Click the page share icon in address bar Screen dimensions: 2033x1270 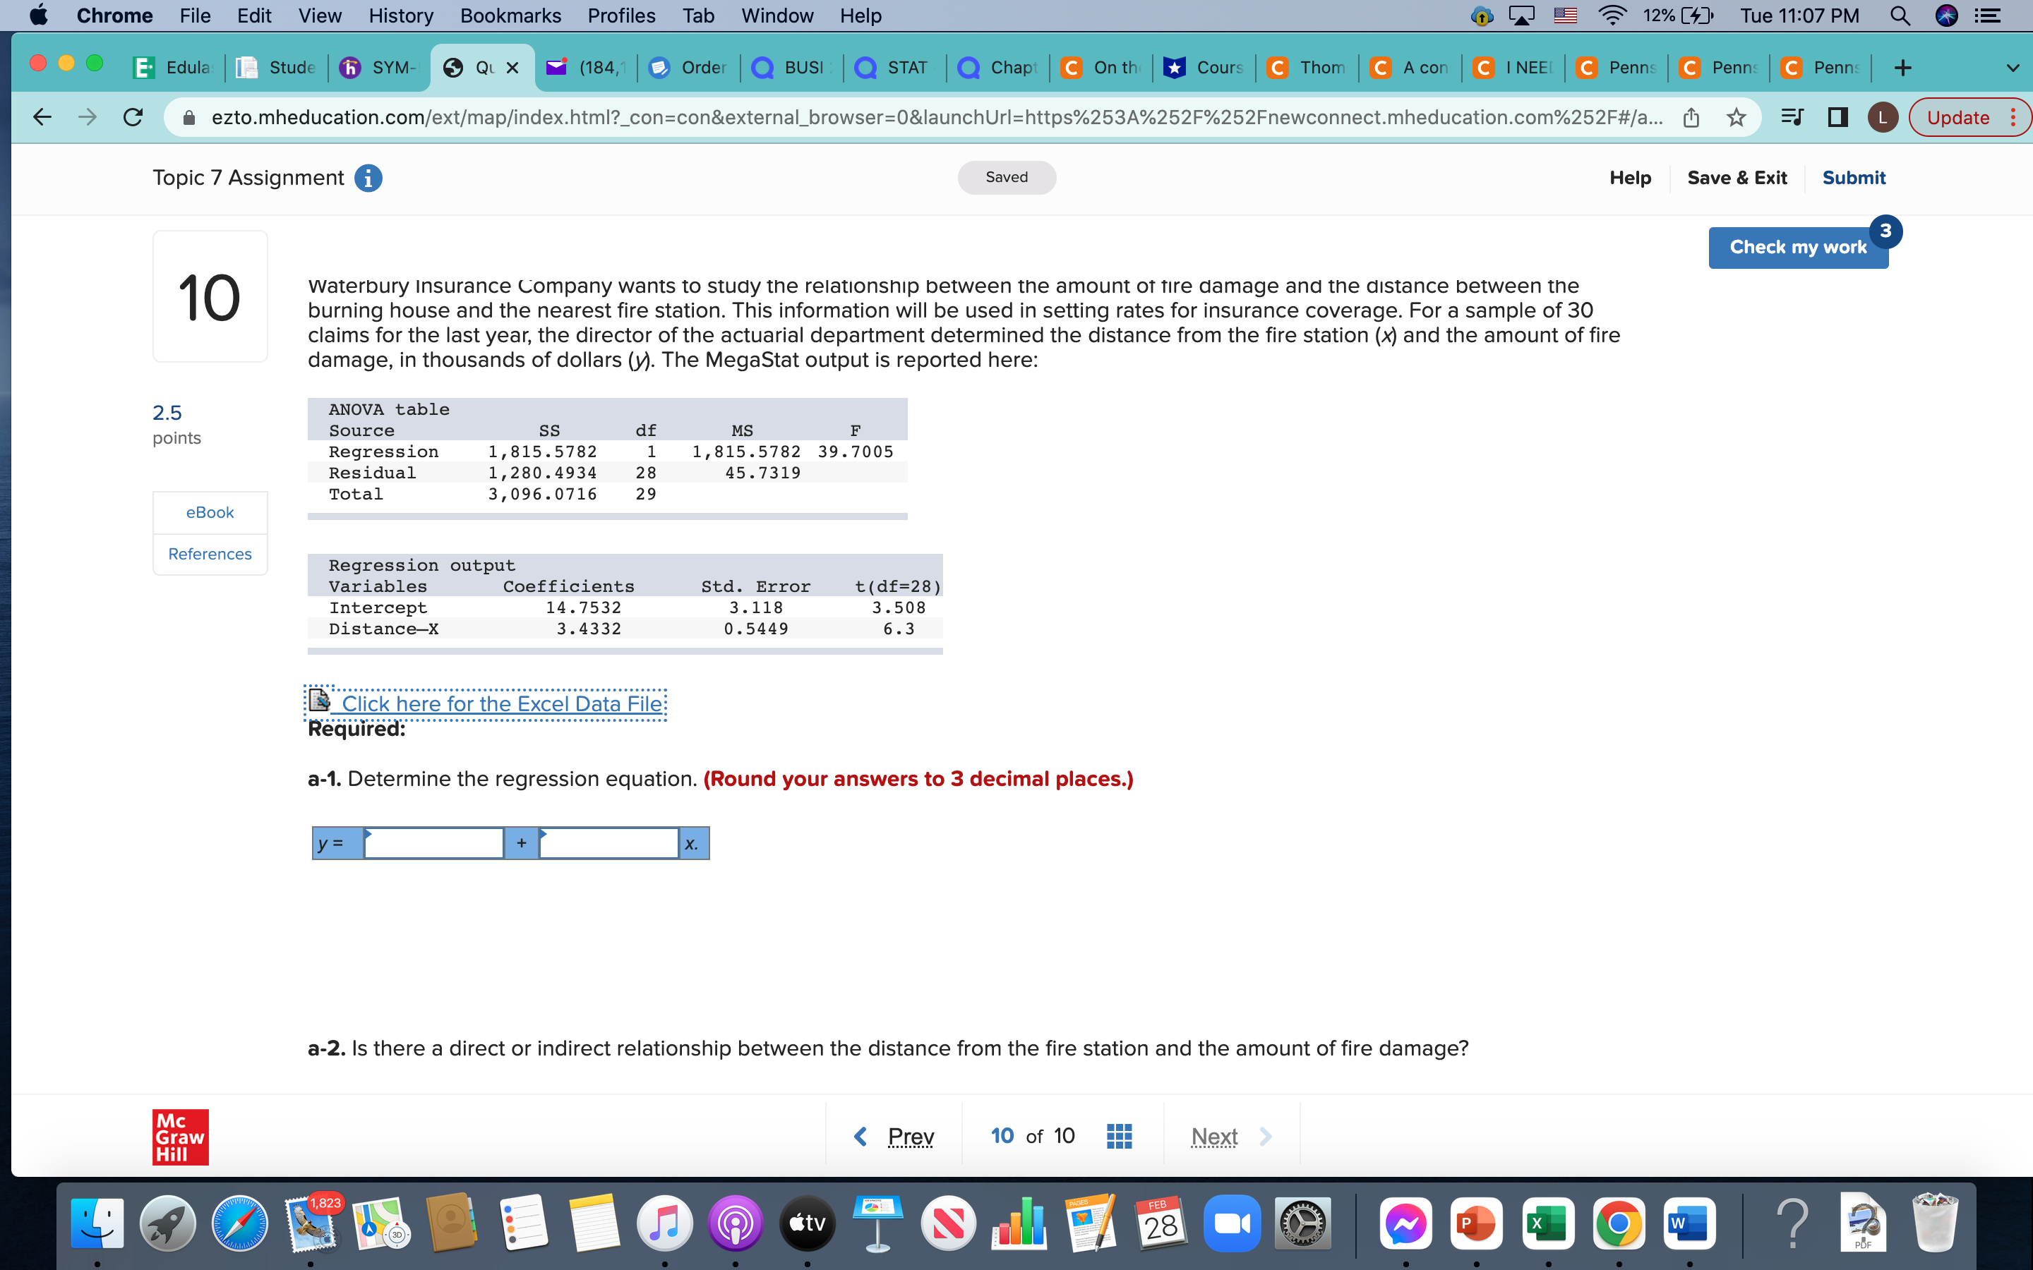click(x=1691, y=118)
